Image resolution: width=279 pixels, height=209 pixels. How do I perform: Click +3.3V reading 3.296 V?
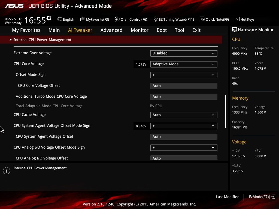click(238, 171)
